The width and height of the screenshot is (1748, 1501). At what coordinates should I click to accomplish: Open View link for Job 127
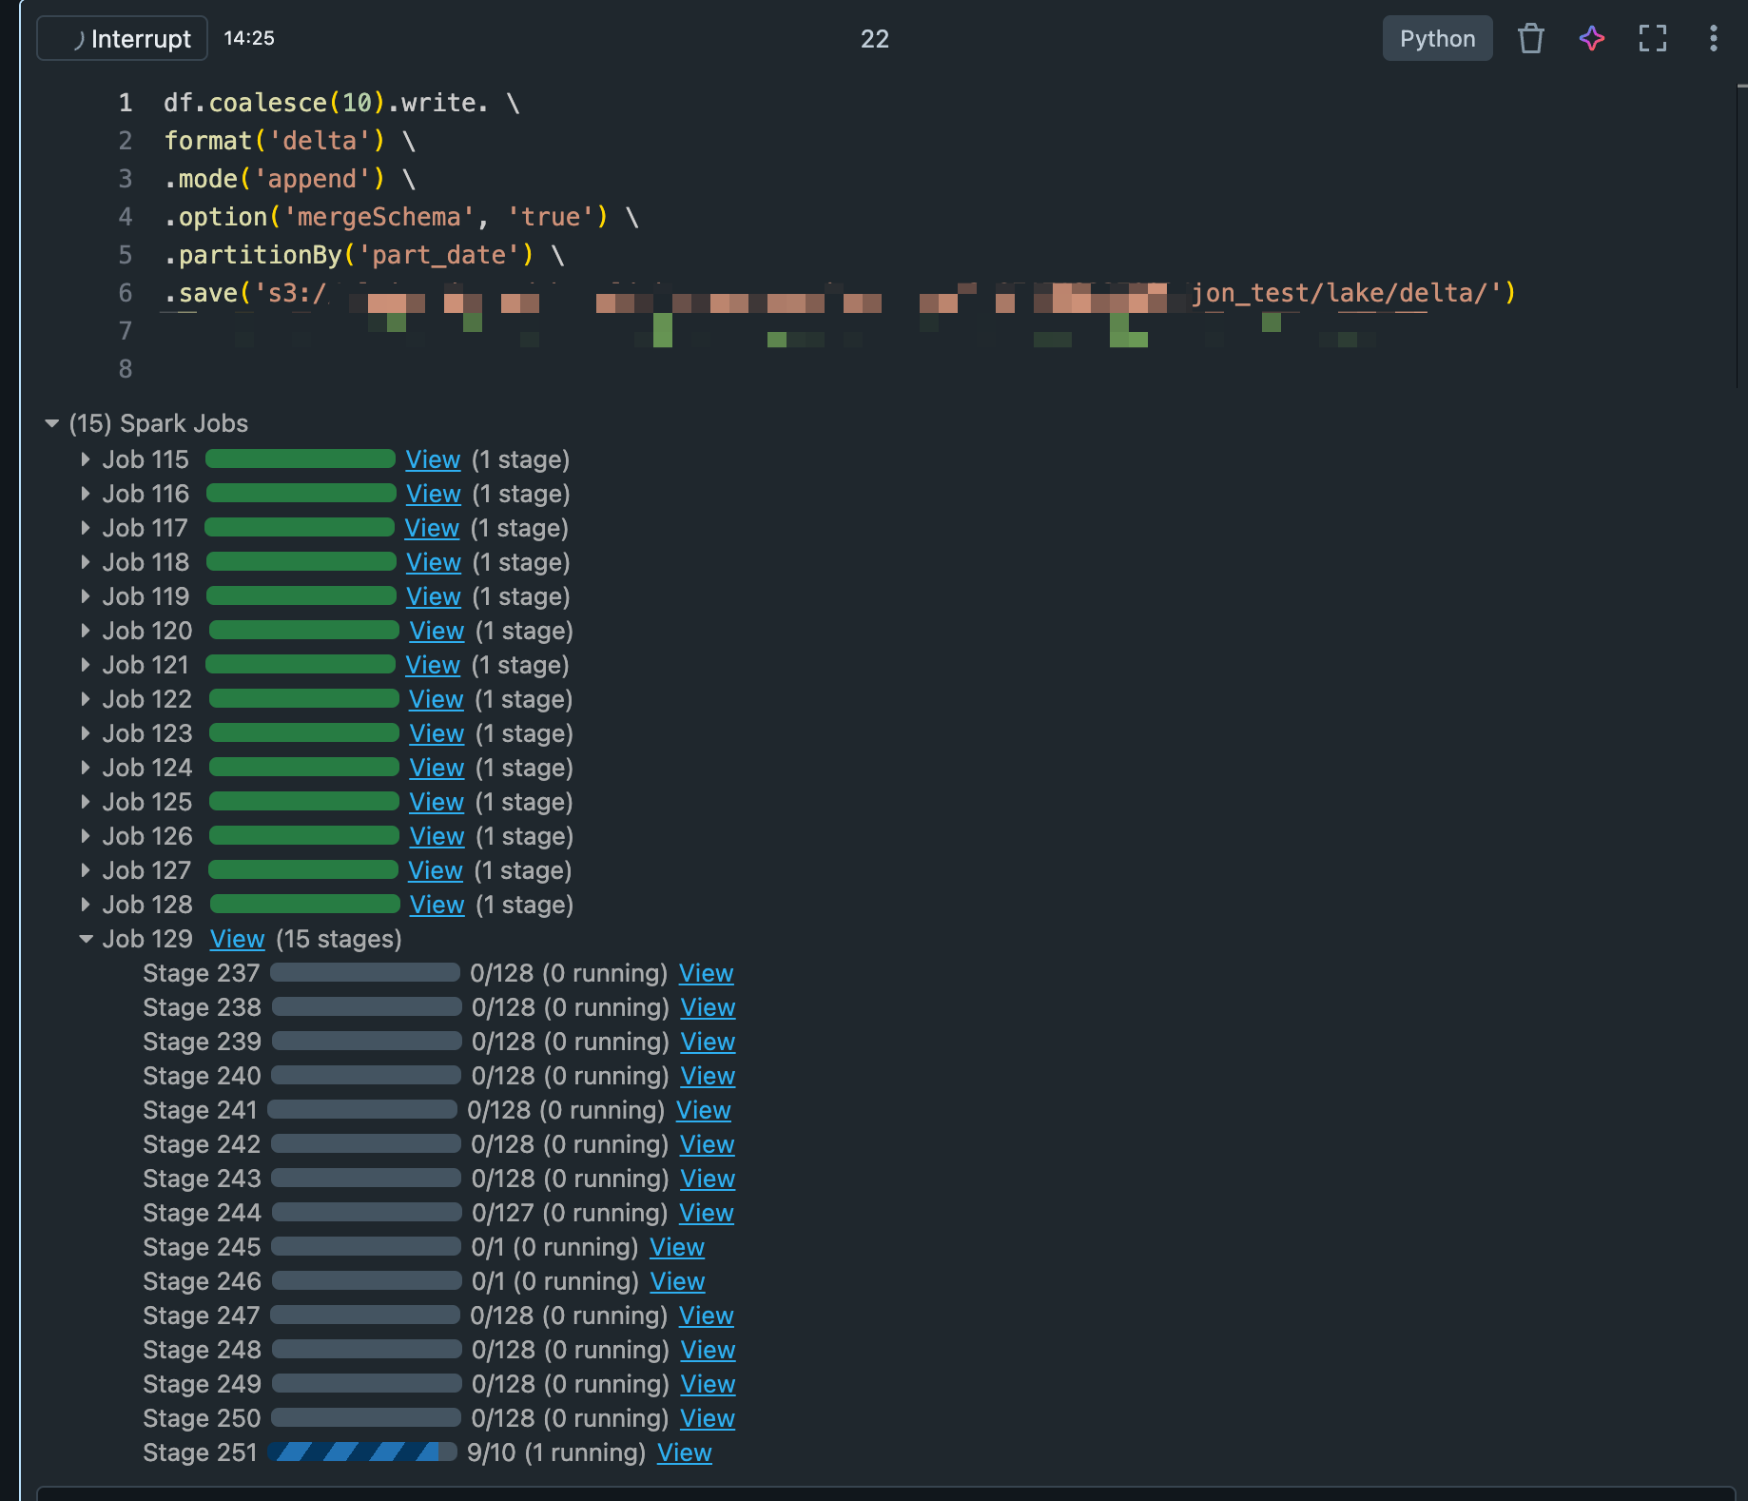[436, 870]
